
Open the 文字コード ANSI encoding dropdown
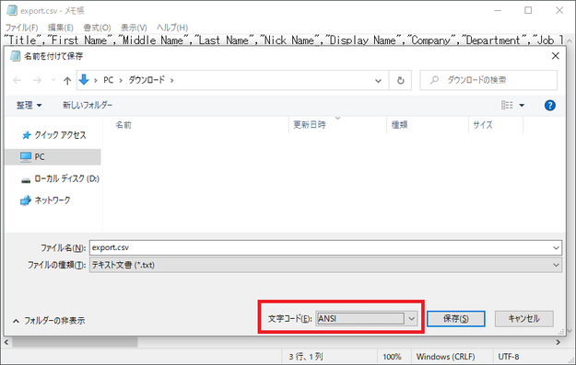point(366,318)
